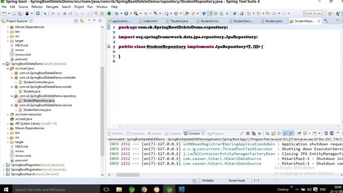Click Clear Console icon in Console toolbar
The width and height of the screenshot is (343, 193).
point(267,133)
